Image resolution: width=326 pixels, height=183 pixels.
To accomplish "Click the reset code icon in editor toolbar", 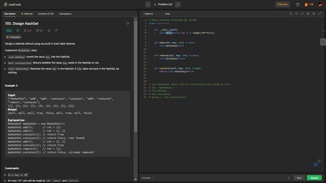I will pyautogui.click(x=302, y=14).
